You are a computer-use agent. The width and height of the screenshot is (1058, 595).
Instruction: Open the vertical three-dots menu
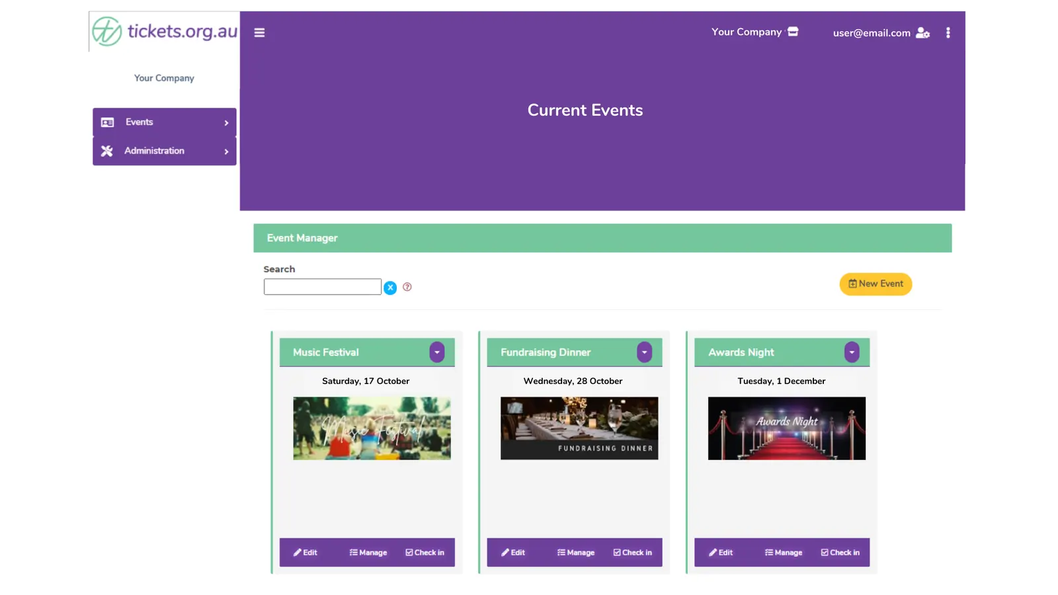click(948, 32)
